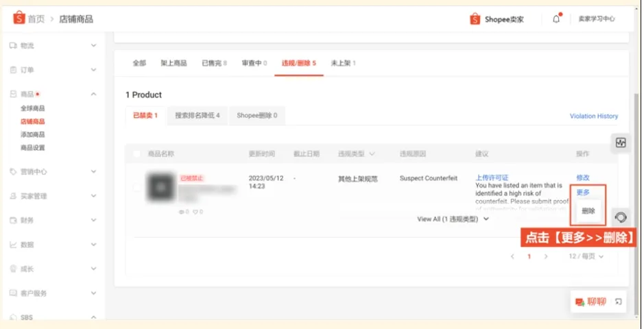Screen dimensions: 644x329
Task: Choose 删除 from the 更多 menu
Action: click(x=588, y=211)
